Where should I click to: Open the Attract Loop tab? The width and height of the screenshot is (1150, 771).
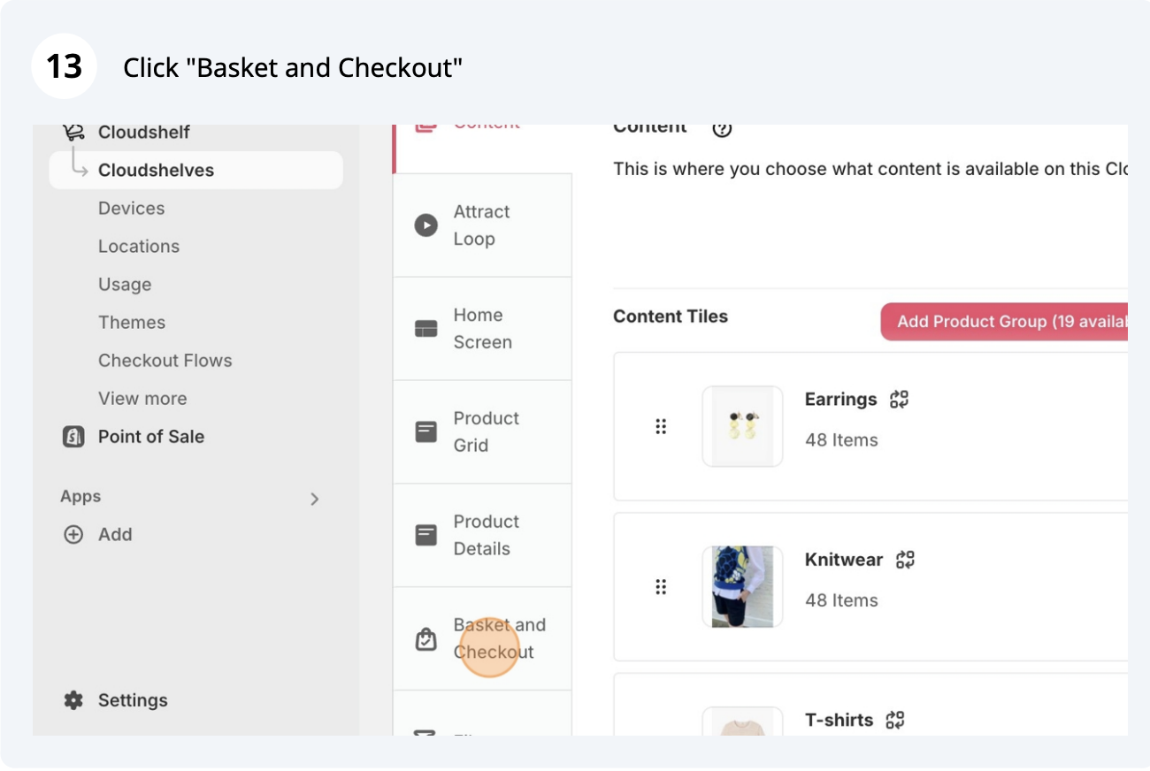483,225
